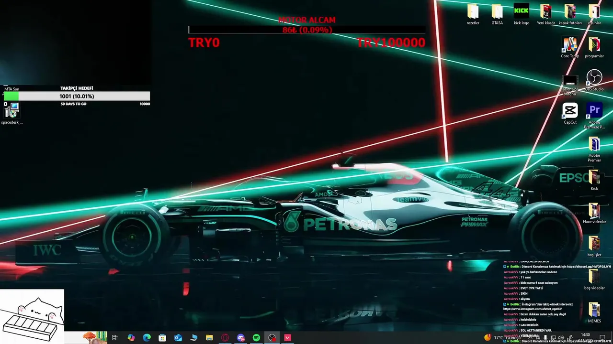Adjust the volume speaker tray icon
613x344 pixels.
561,338
